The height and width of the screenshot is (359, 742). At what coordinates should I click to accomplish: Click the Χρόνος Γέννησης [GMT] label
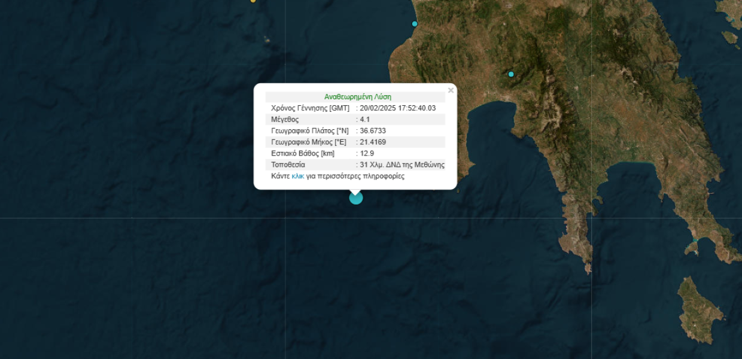click(310, 108)
